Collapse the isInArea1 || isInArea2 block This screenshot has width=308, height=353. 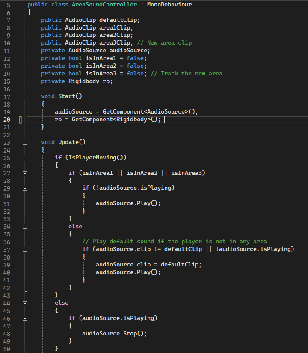(25, 174)
